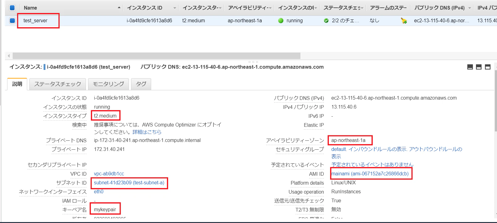
Task: Click the Name column sort arrow
Action: 119,8
